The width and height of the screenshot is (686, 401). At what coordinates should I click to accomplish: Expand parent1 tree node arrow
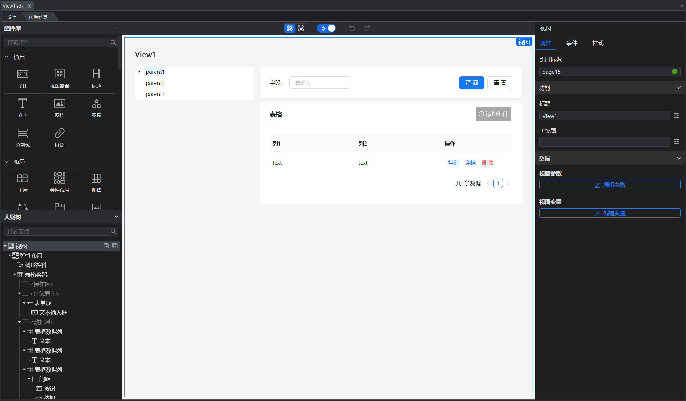139,72
